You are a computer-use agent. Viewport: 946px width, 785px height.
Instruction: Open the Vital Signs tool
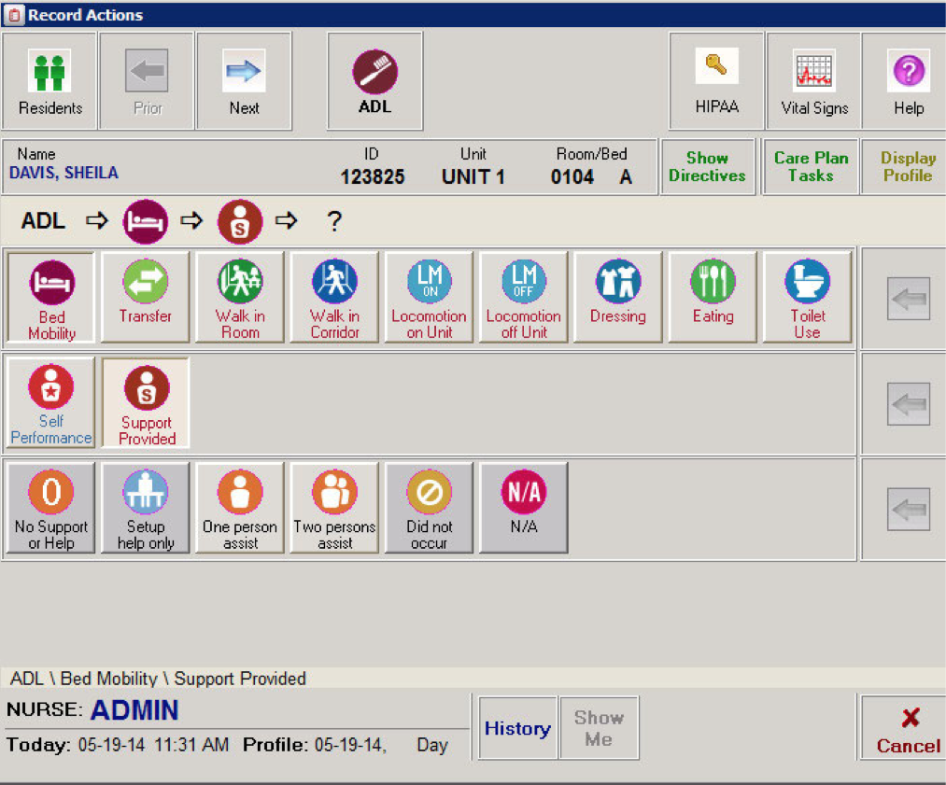coord(812,79)
